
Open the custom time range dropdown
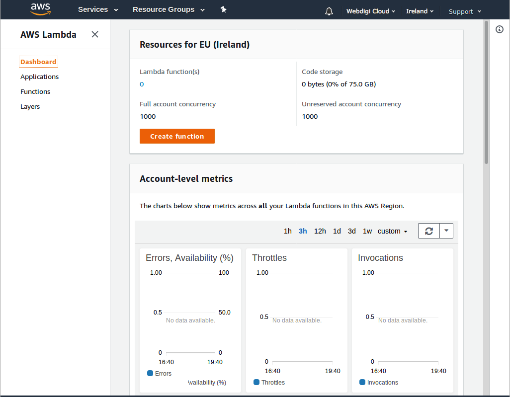[x=392, y=231]
